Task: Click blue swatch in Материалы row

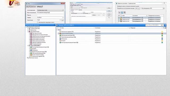Action: 162,39
